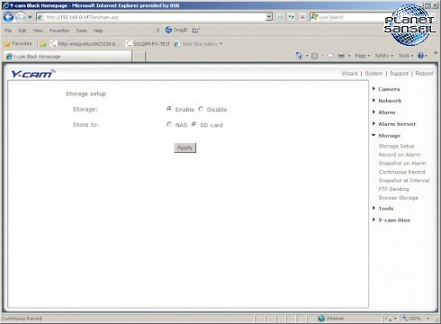Click the Apply button
The height and width of the screenshot is (324, 441).
184,148
